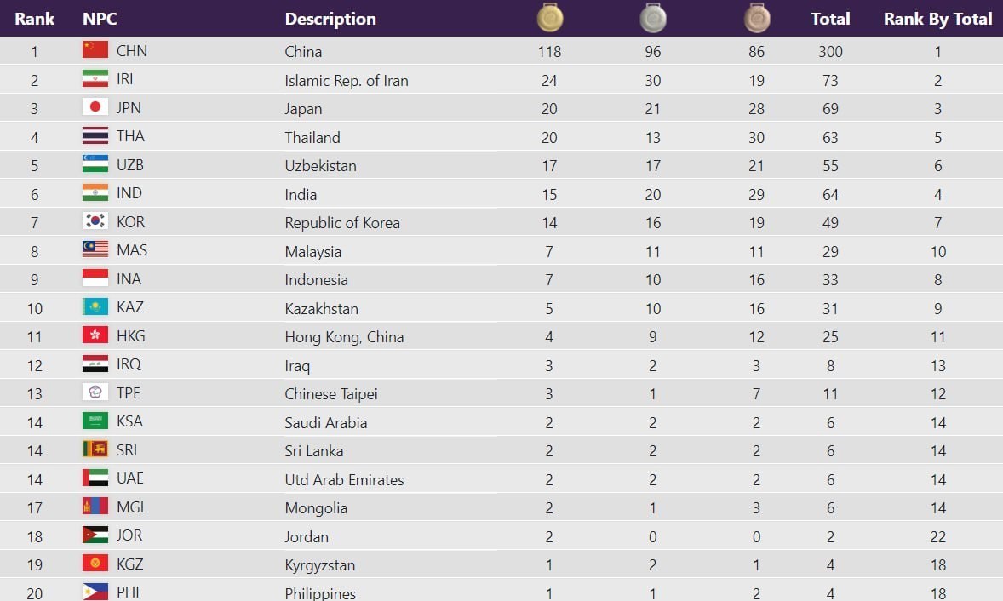Image resolution: width=1003 pixels, height=601 pixels.
Task: Click the Republic of Korea flag
Action: point(95,221)
